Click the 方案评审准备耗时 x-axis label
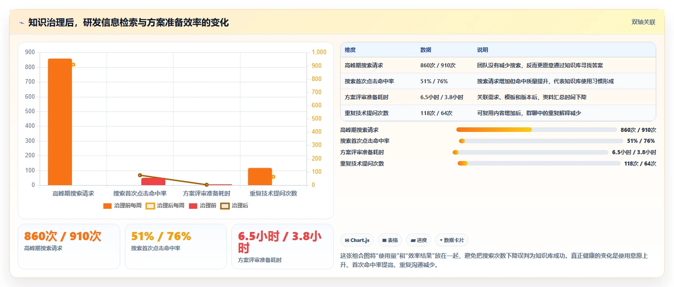 point(207,193)
